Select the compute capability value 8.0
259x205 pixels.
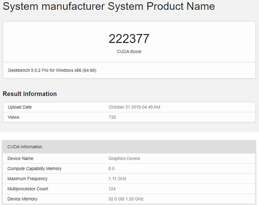(111, 168)
